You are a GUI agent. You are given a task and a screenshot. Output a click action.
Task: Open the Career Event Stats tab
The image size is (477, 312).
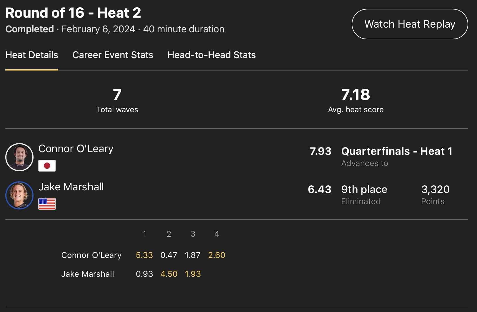coord(113,55)
